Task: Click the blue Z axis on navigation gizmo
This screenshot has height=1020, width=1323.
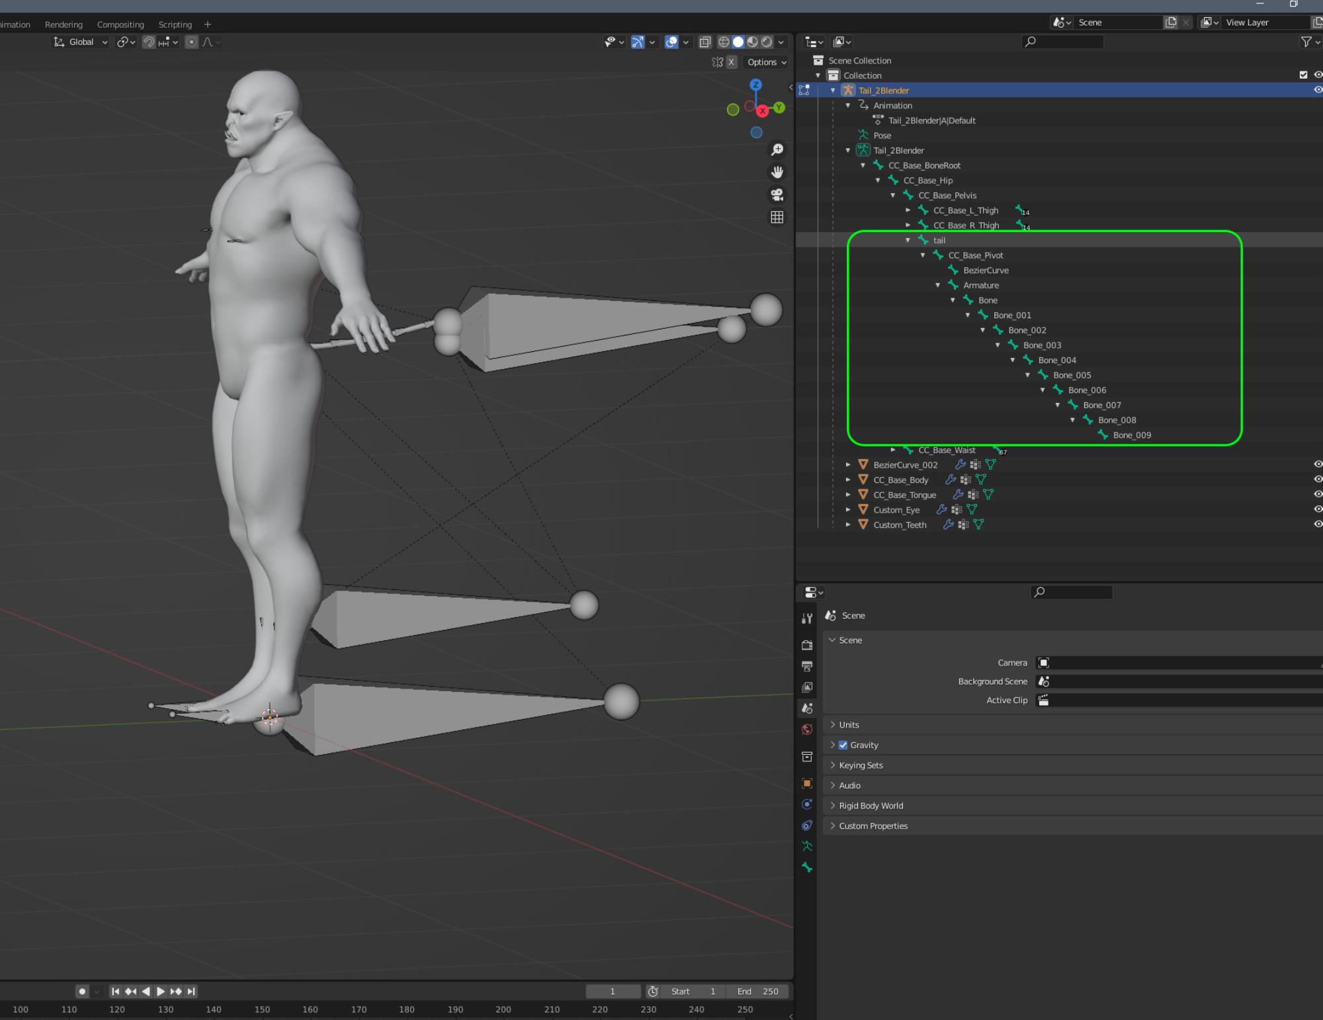Action: 756,85
